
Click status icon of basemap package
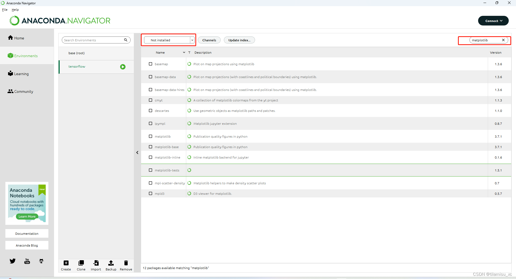pyautogui.click(x=189, y=64)
